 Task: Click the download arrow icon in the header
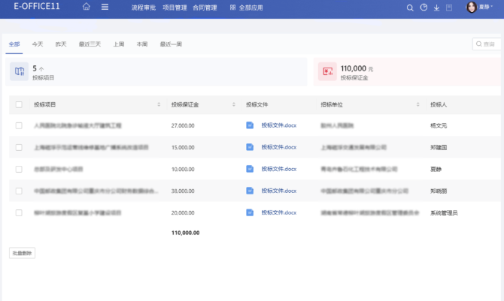click(x=437, y=8)
